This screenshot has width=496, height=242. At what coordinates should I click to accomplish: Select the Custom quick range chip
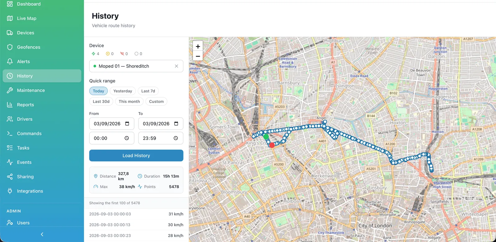click(156, 101)
